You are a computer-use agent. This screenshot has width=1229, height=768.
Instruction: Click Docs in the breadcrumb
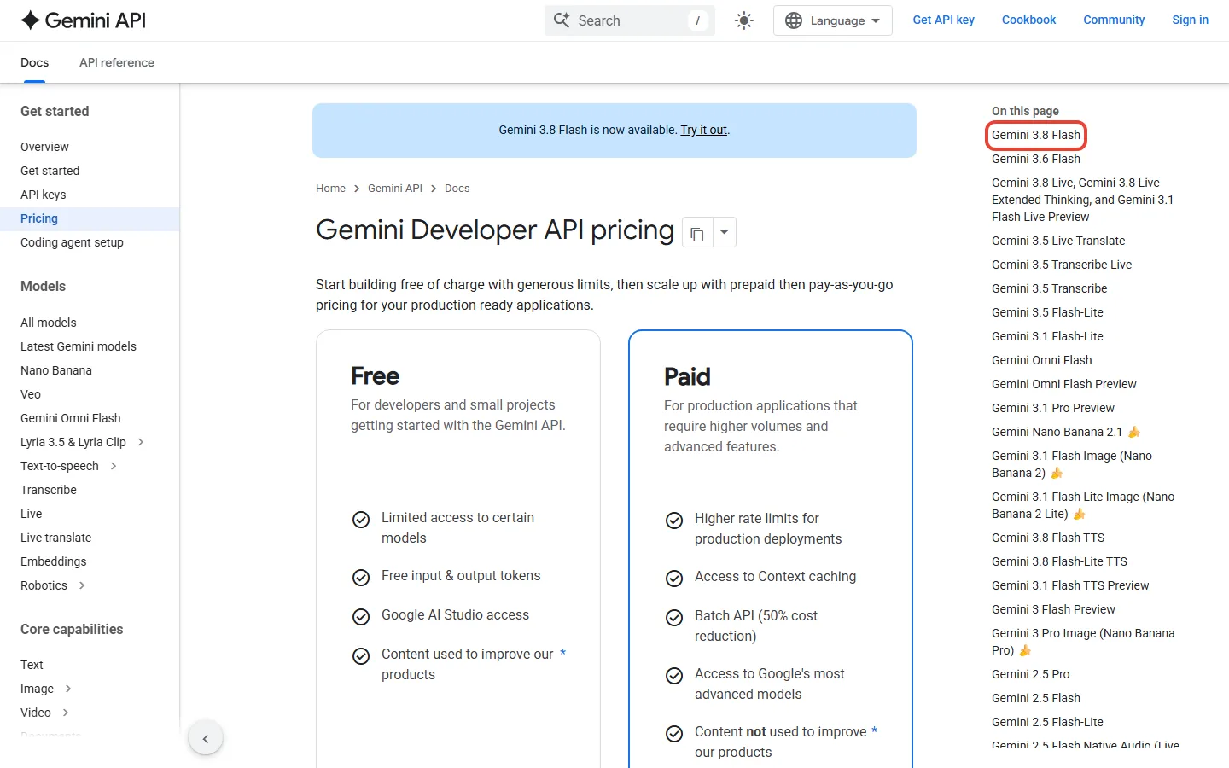click(x=457, y=189)
